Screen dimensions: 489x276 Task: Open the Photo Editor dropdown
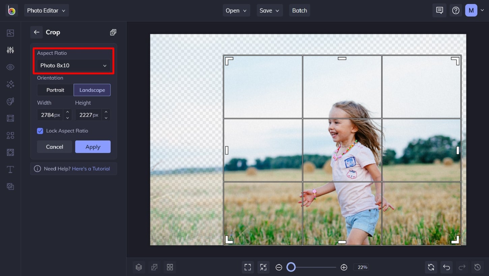click(46, 10)
